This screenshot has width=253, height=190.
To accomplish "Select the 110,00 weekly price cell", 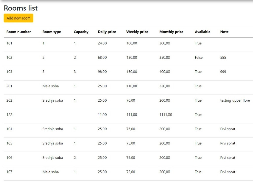I will pos(132,86).
